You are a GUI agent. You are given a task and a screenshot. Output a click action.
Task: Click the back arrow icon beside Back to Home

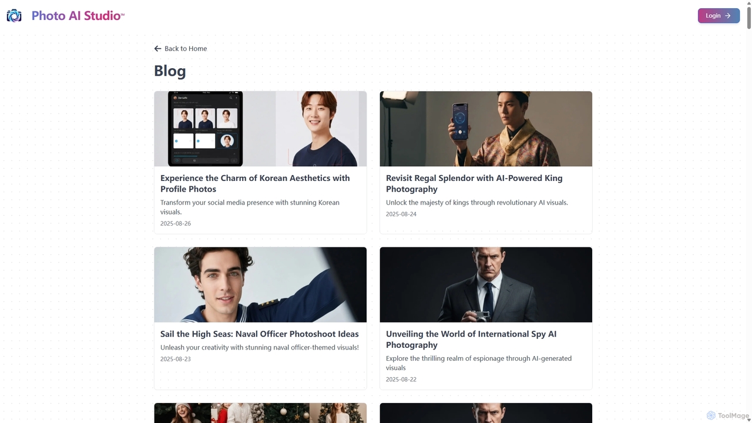(x=157, y=49)
